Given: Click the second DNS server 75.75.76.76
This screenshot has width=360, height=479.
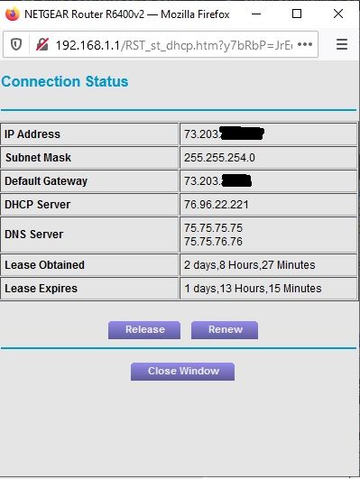Looking at the screenshot, I should pos(213,242).
